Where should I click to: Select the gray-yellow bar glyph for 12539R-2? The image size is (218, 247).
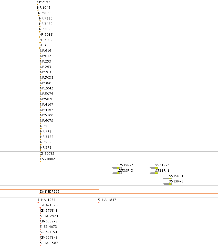coord(117,168)
